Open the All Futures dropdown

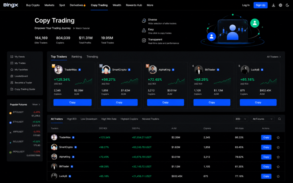[262, 119]
